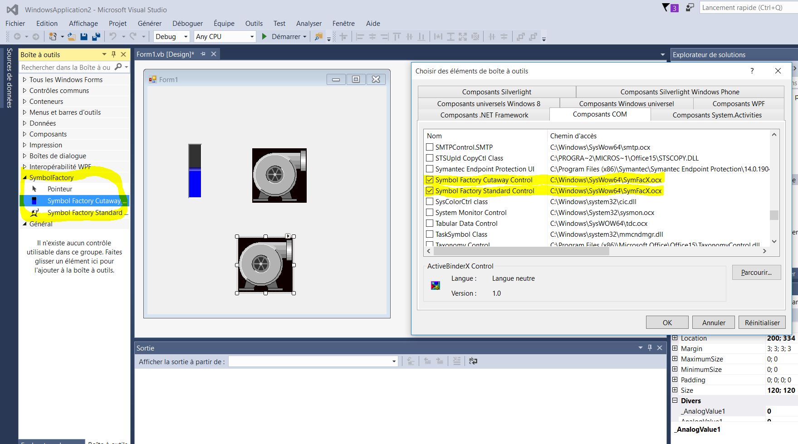Close the Form1.vb [Design] tab
This screenshot has height=444, width=798.
click(214, 54)
